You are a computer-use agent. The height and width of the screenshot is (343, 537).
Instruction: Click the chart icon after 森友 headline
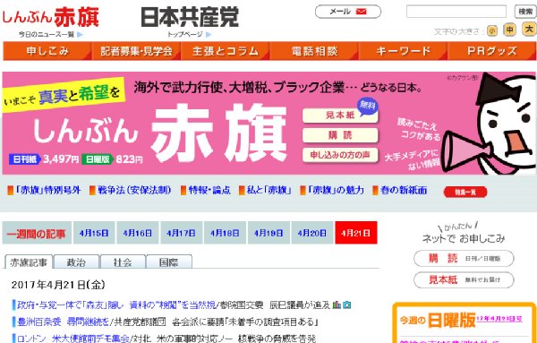(337, 304)
